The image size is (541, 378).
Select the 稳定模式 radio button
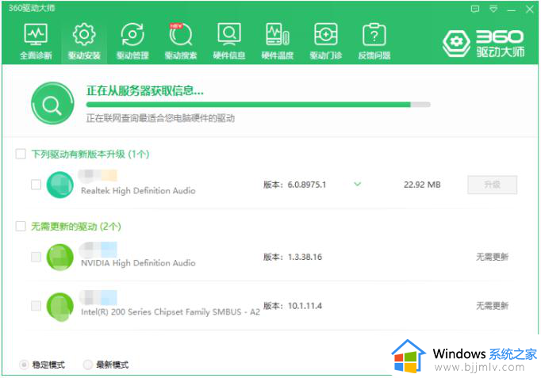pos(24,365)
